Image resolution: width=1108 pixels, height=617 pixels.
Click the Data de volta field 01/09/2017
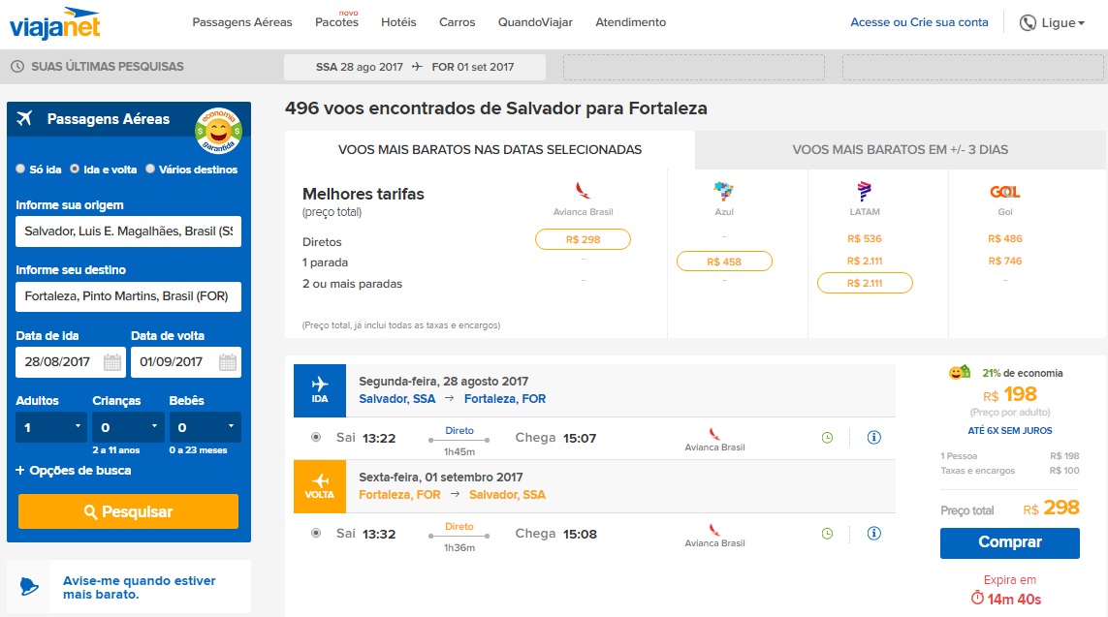tap(186, 362)
